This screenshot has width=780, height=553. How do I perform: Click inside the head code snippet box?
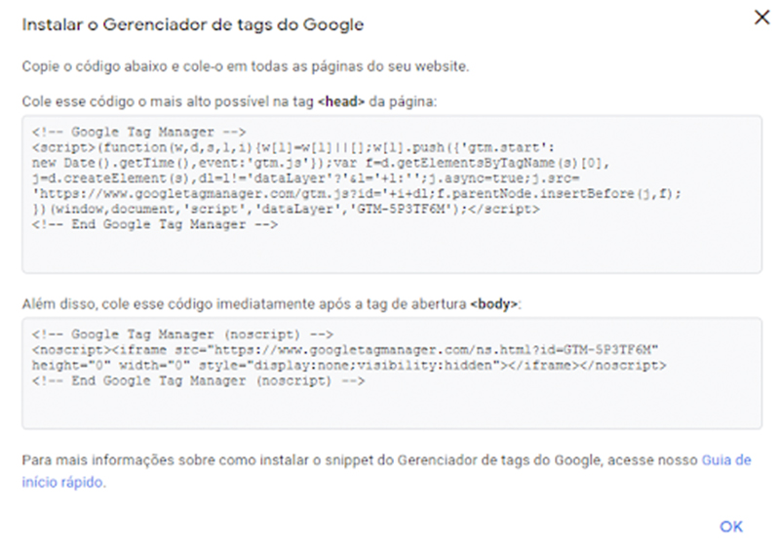coord(392,195)
